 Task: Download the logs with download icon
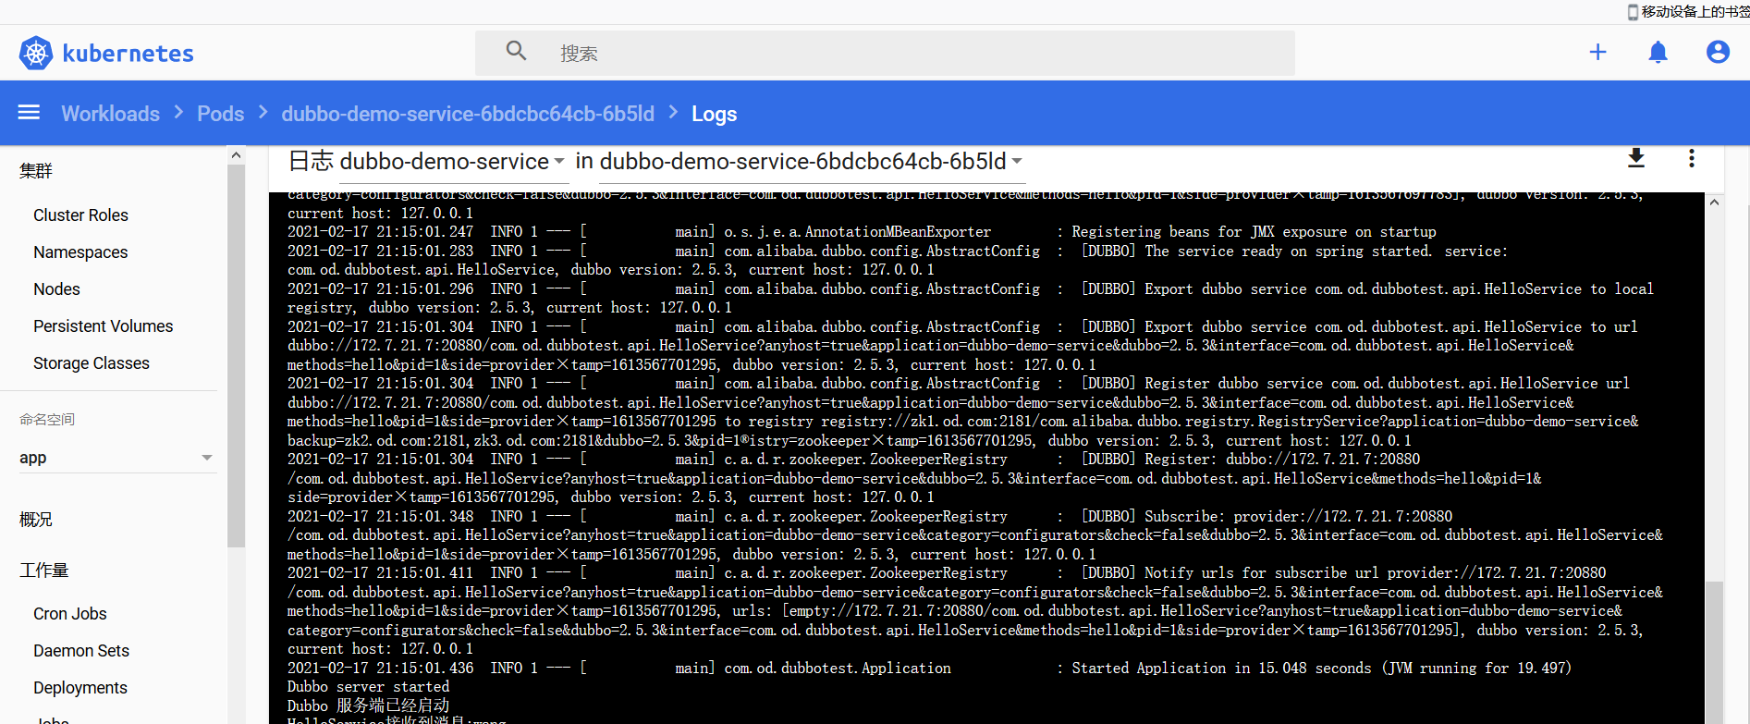pyautogui.click(x=1636, y=158)
